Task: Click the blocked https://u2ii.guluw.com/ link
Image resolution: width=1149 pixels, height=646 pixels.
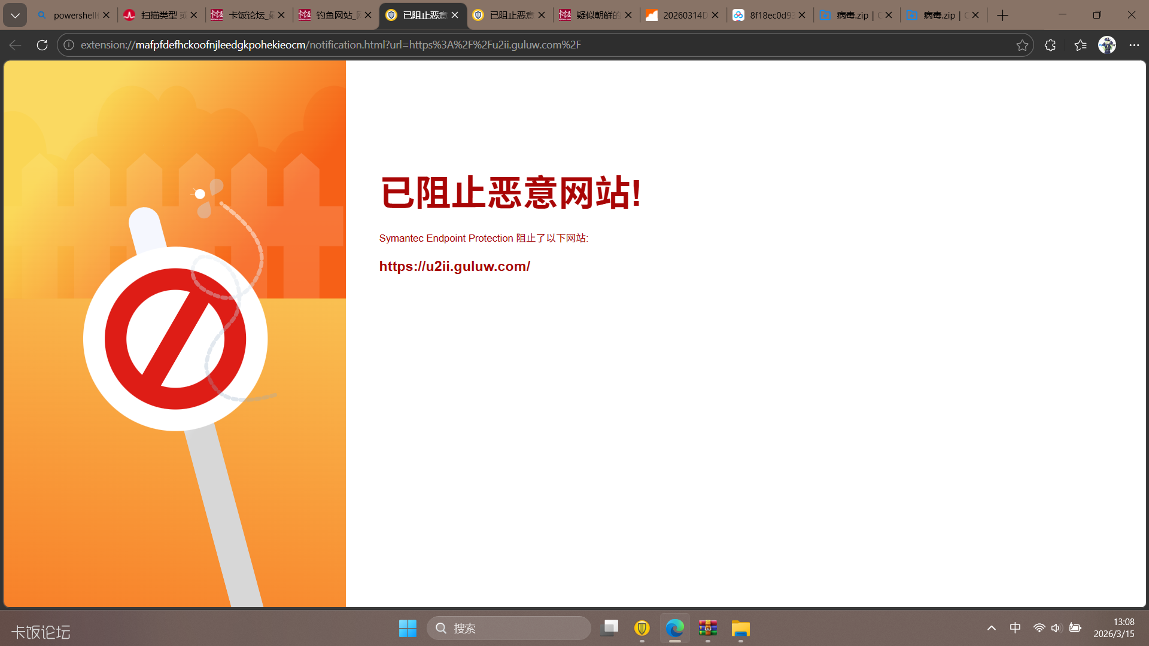Action: click(x=454, y=266)
